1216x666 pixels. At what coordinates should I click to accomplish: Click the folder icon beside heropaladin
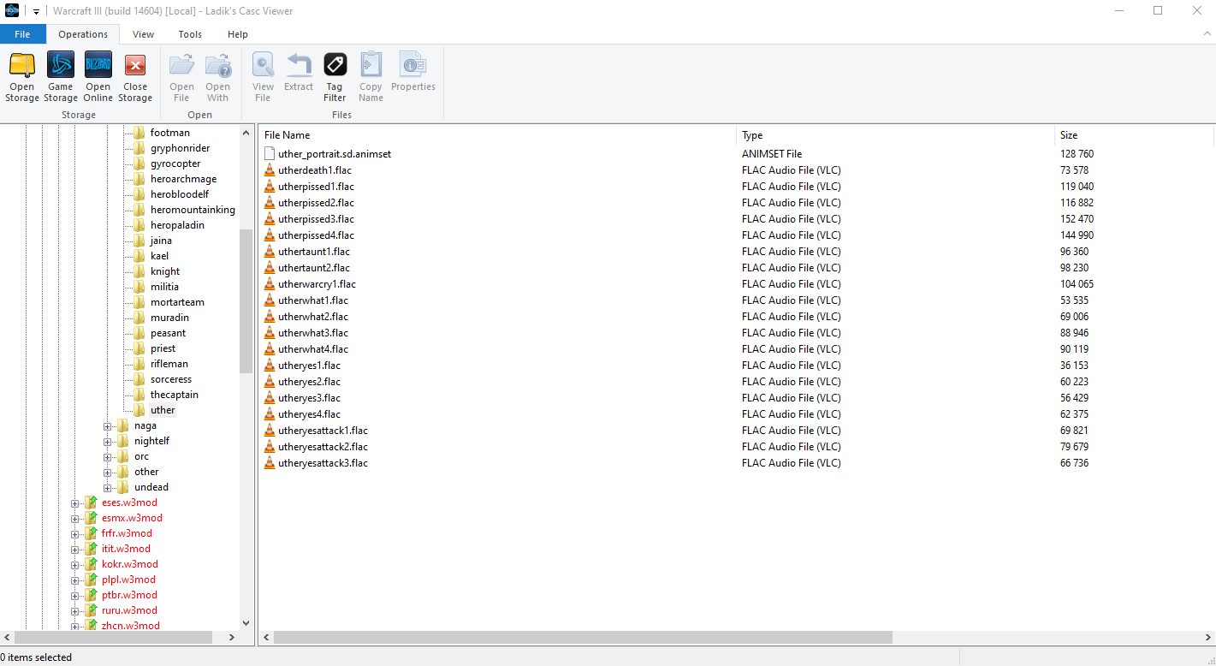coord(139,225)
